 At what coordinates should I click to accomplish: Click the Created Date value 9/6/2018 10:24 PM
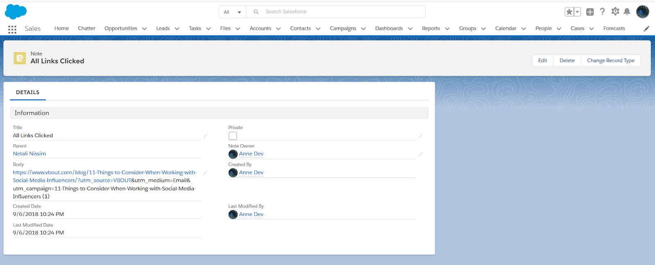[38, 214]
